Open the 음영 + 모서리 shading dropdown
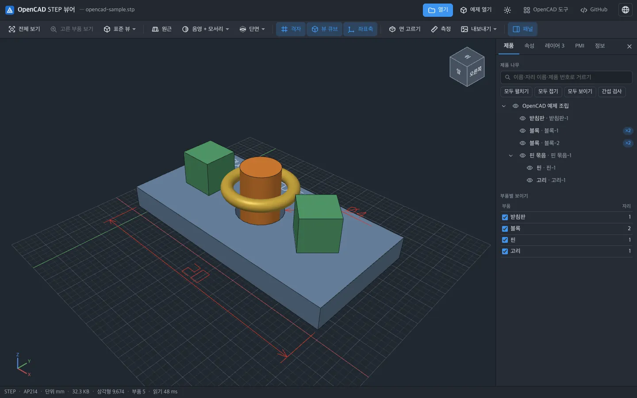Screen dimensions: 637x398 (x=206, y=29)
